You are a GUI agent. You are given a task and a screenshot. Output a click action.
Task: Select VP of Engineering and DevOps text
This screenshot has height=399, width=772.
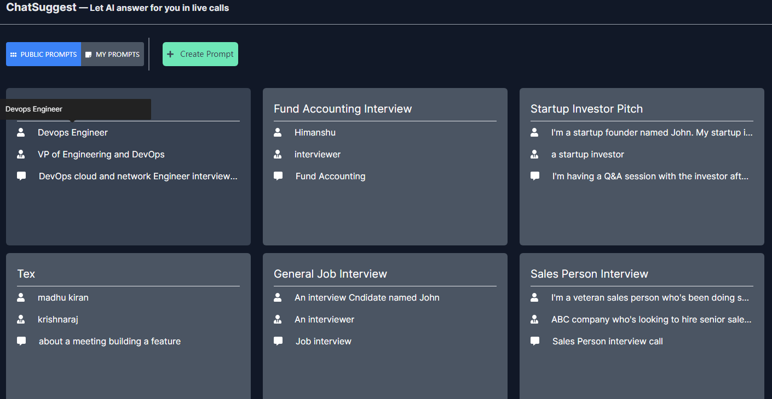[101, 154]
